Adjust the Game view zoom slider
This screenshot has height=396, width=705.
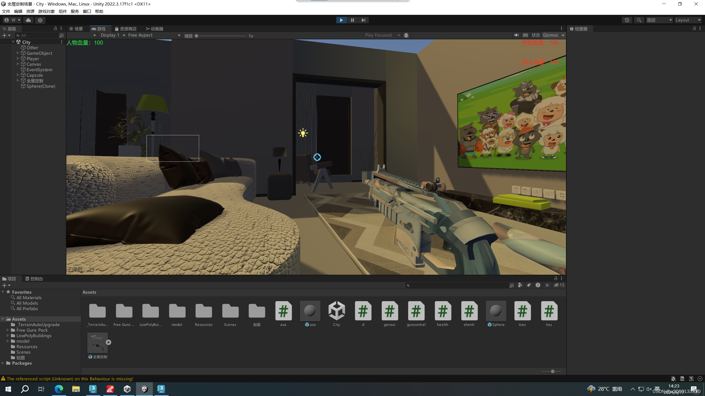tap(197, 36)
